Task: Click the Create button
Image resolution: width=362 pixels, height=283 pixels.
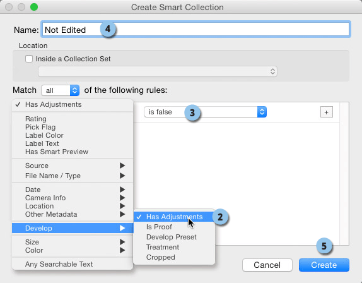Action: pyautogui.click(x=324, y=265)
